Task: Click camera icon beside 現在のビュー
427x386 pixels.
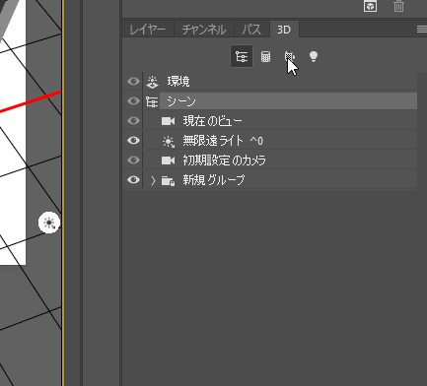Action: pyautogui.click(x=168, y=121)
